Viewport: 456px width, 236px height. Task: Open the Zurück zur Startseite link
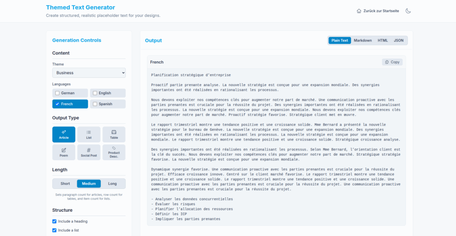pyautogui.click(x=378, y=11)
